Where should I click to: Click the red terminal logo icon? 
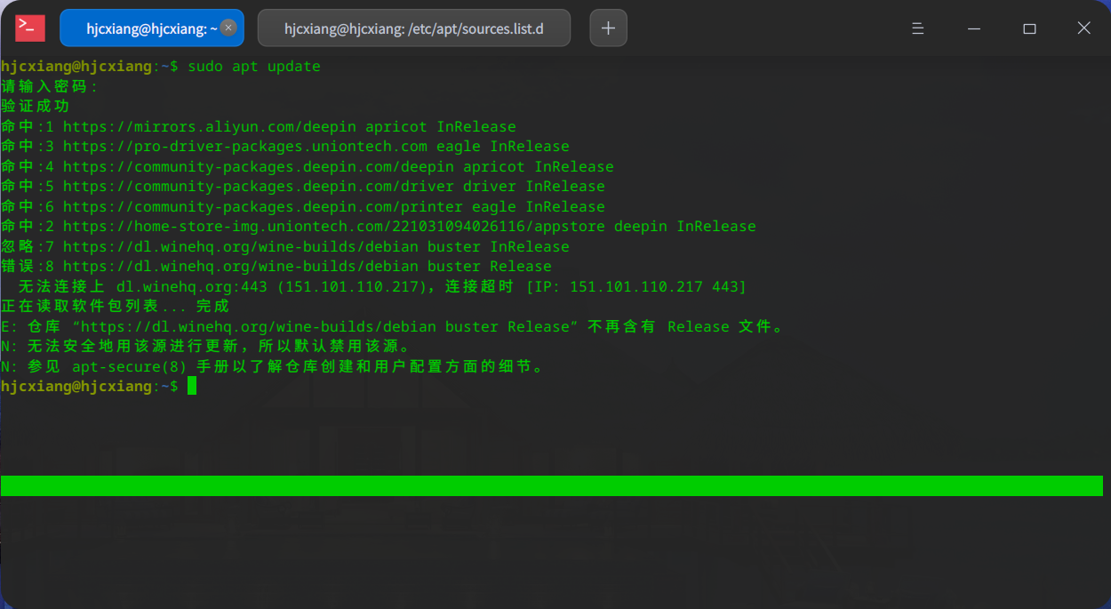pos(29,28)
